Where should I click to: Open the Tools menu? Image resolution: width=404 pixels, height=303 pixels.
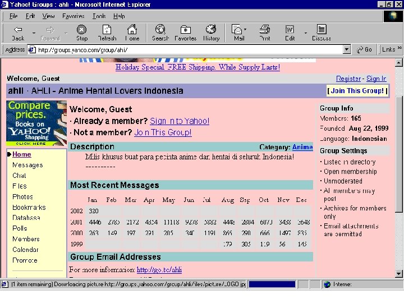99,16
